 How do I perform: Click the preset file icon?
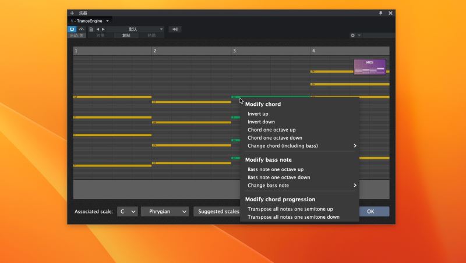tap(91, 29)
